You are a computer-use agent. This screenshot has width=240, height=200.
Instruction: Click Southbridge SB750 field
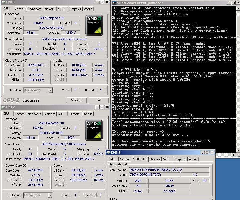[169, 186]
